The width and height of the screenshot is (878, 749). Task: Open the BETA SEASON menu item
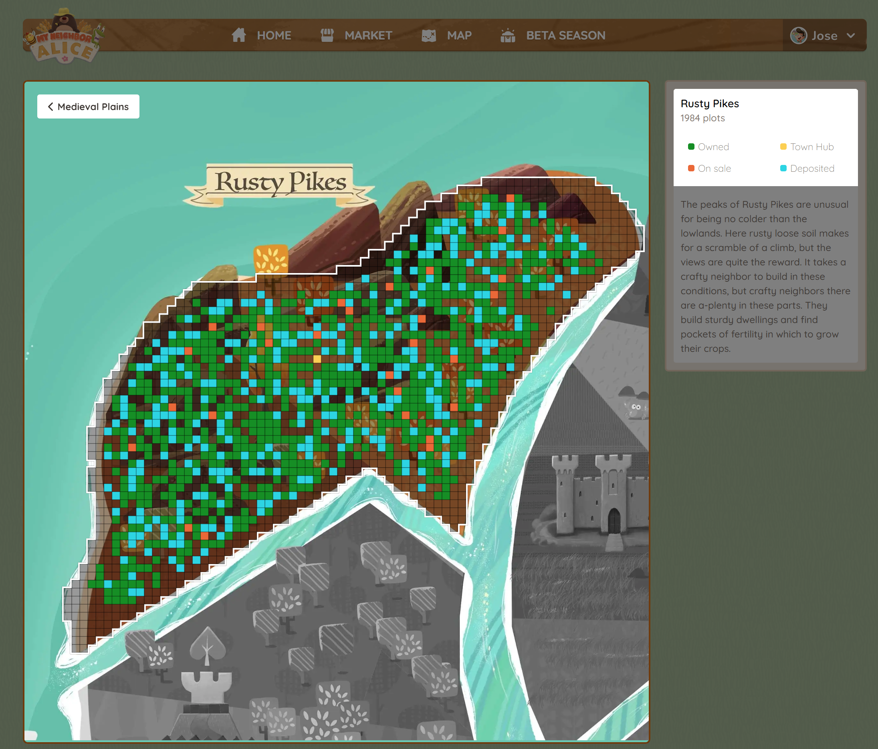tap(565, 36)
